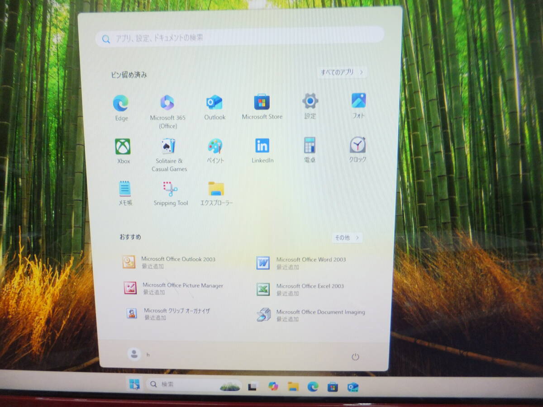Click the power button
The height and width of the screenshot is (407, 543).
pos(355,357)
